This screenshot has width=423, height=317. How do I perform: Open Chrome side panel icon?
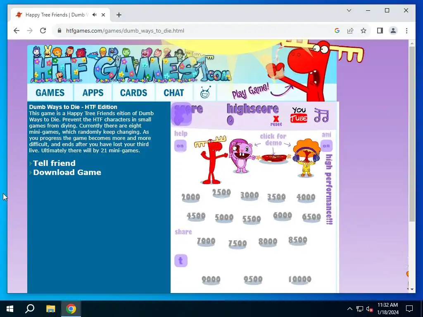380,31
